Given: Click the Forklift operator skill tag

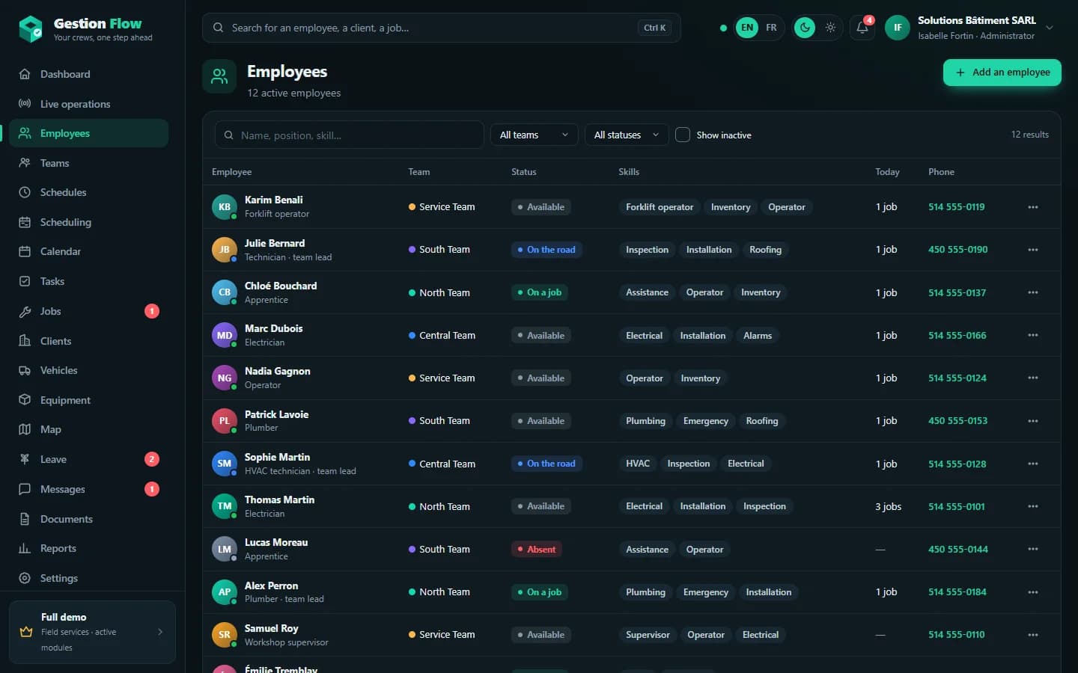Looking at the screenshot, I should tap(660, 207).
